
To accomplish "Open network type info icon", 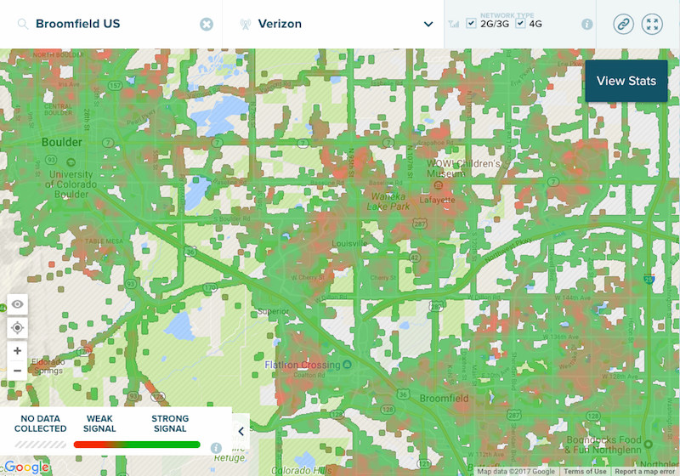I will click(x=586, y=25).
